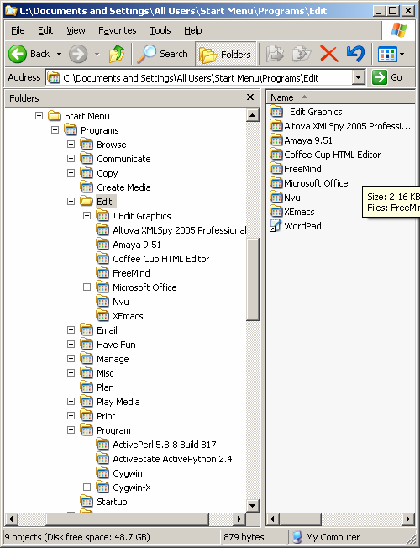Click file list horizontal scroll-left arrow

tap(273, 519)
